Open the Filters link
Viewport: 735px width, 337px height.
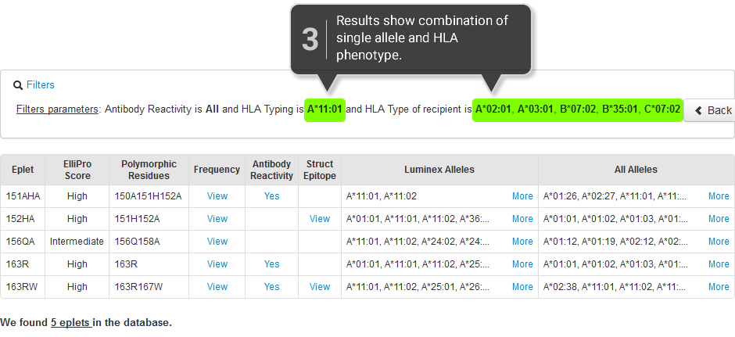click(41, 84)
